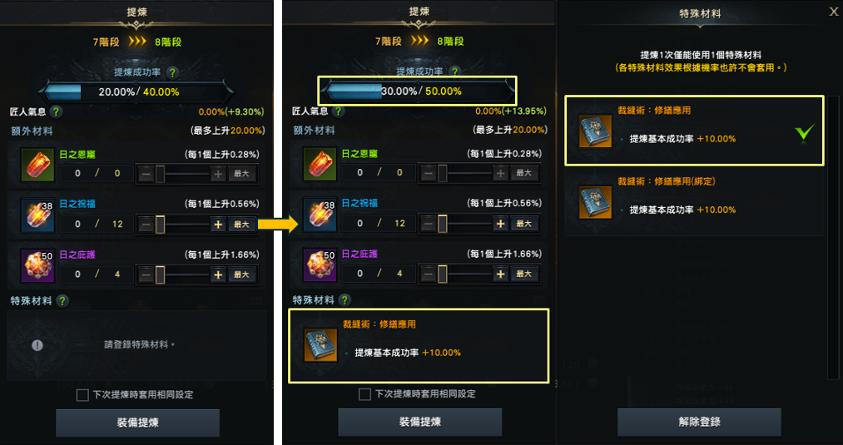
Task: Enable 下次提煉時套用相同設定 checkbox in left panel
Action: [x=82, y=395]
